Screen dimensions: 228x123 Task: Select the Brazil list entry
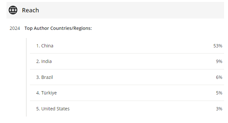coord(127,77)
